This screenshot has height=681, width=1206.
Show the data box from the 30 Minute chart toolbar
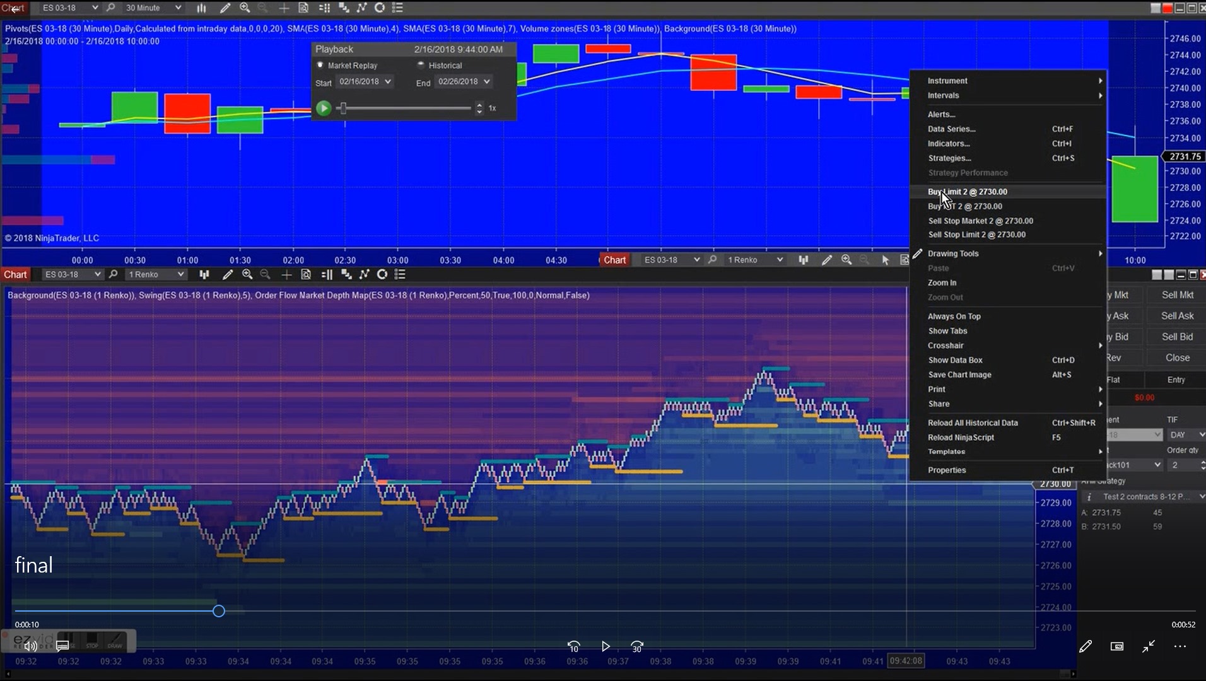pyautogui.click(x=303, y=8)
